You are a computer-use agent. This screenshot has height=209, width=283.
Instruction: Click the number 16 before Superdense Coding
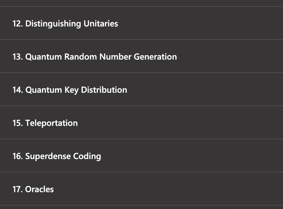tap(17, 156)
